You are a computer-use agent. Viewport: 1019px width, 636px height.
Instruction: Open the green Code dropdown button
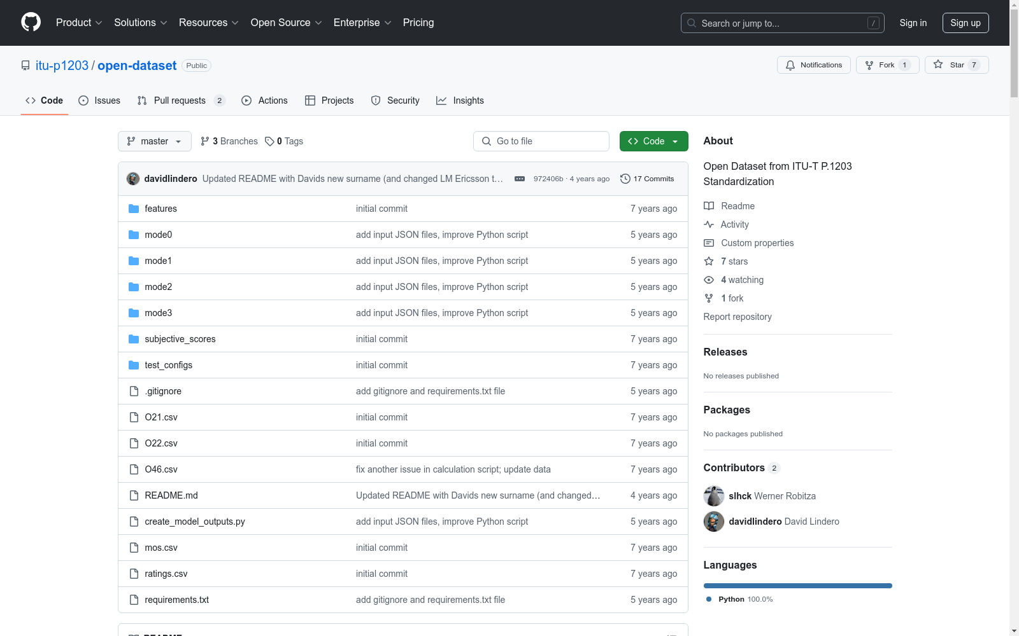pos(653,141)
